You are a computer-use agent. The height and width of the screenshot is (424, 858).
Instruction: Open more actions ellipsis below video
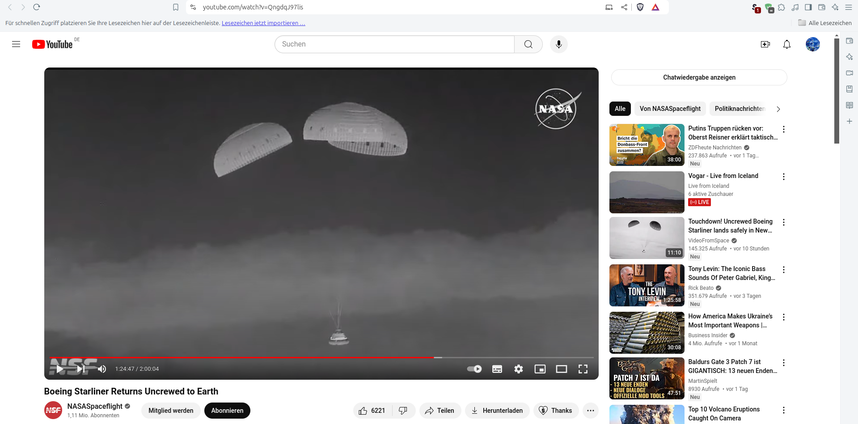click(x=591, y=411)
